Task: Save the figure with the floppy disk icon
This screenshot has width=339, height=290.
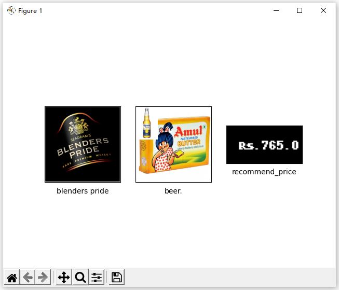Action: 117,277
